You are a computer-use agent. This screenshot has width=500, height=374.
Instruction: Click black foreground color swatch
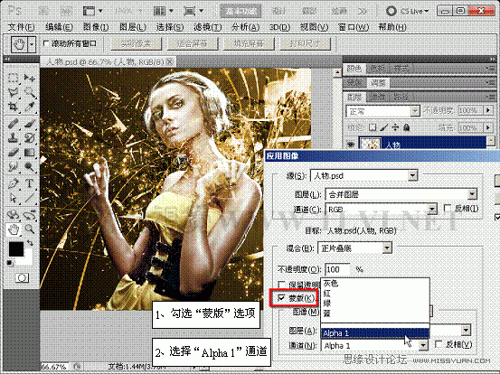tap(16, 248)
